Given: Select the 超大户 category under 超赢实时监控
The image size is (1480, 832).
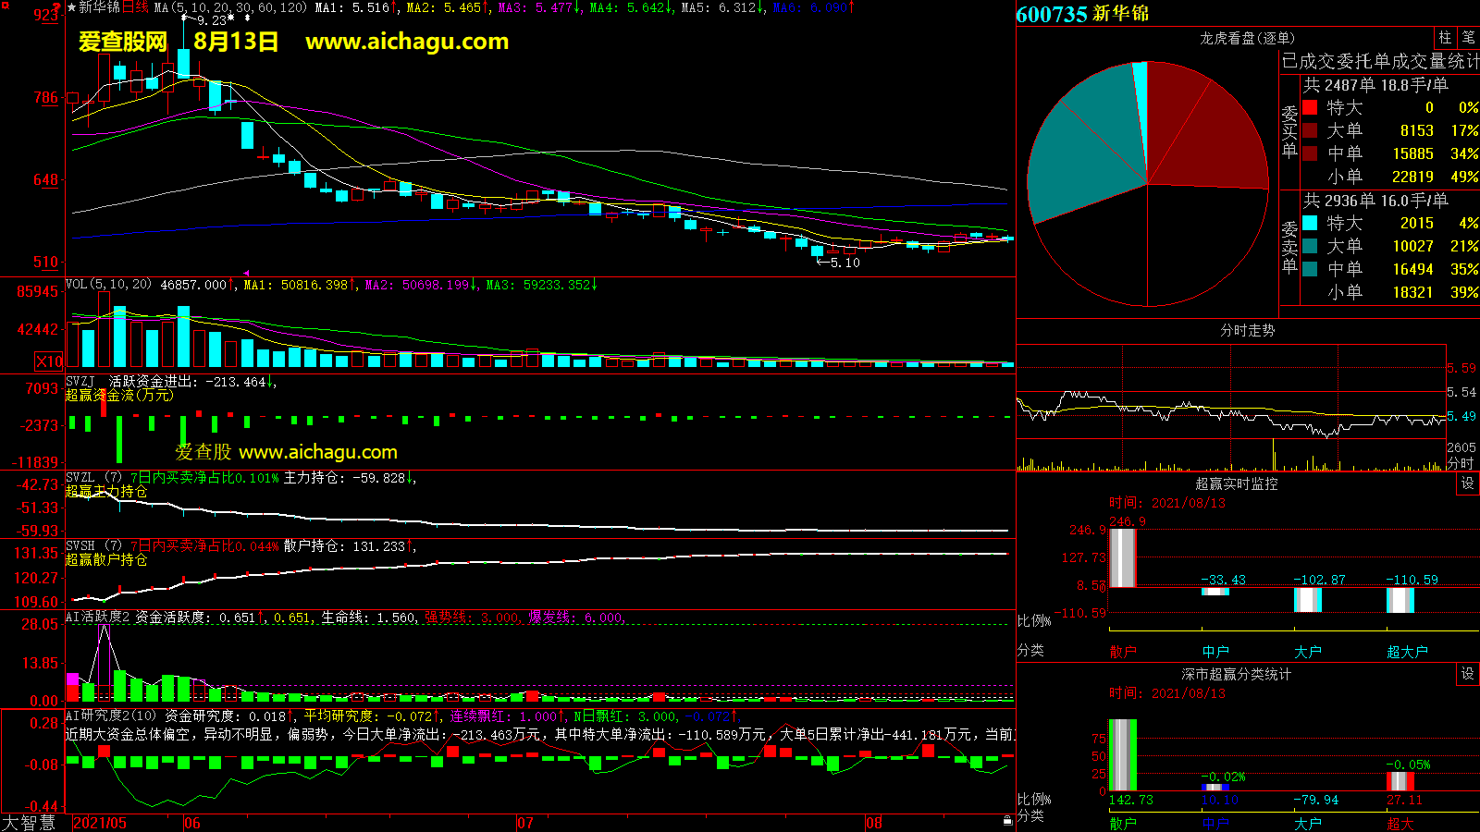Looking at the screenshot, I should [x=1407, y=652].
